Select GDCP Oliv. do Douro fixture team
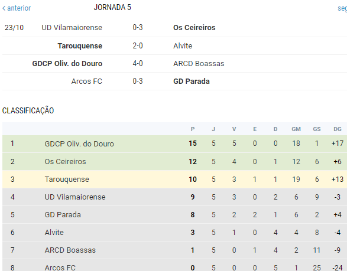Image resolution: width=347 pixels, height=271 pixels. coord(67,64)
